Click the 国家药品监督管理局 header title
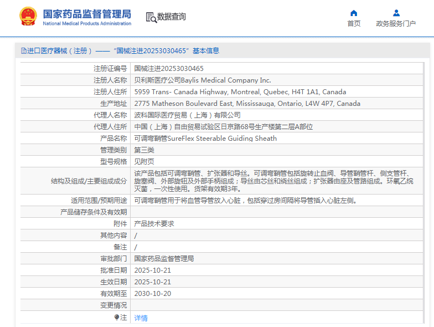434x327 pixels. 87,14
